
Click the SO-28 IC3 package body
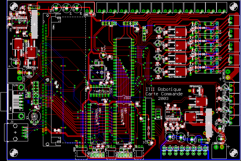point(149,119)
